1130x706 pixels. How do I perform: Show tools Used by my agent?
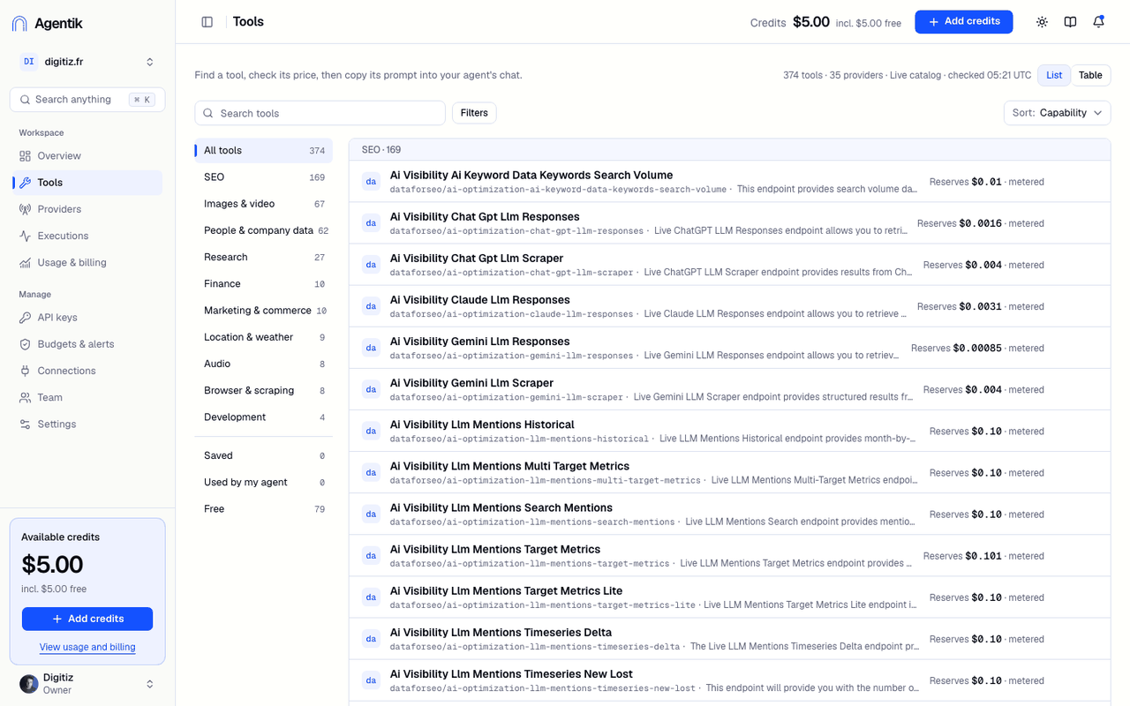[264, 482]
